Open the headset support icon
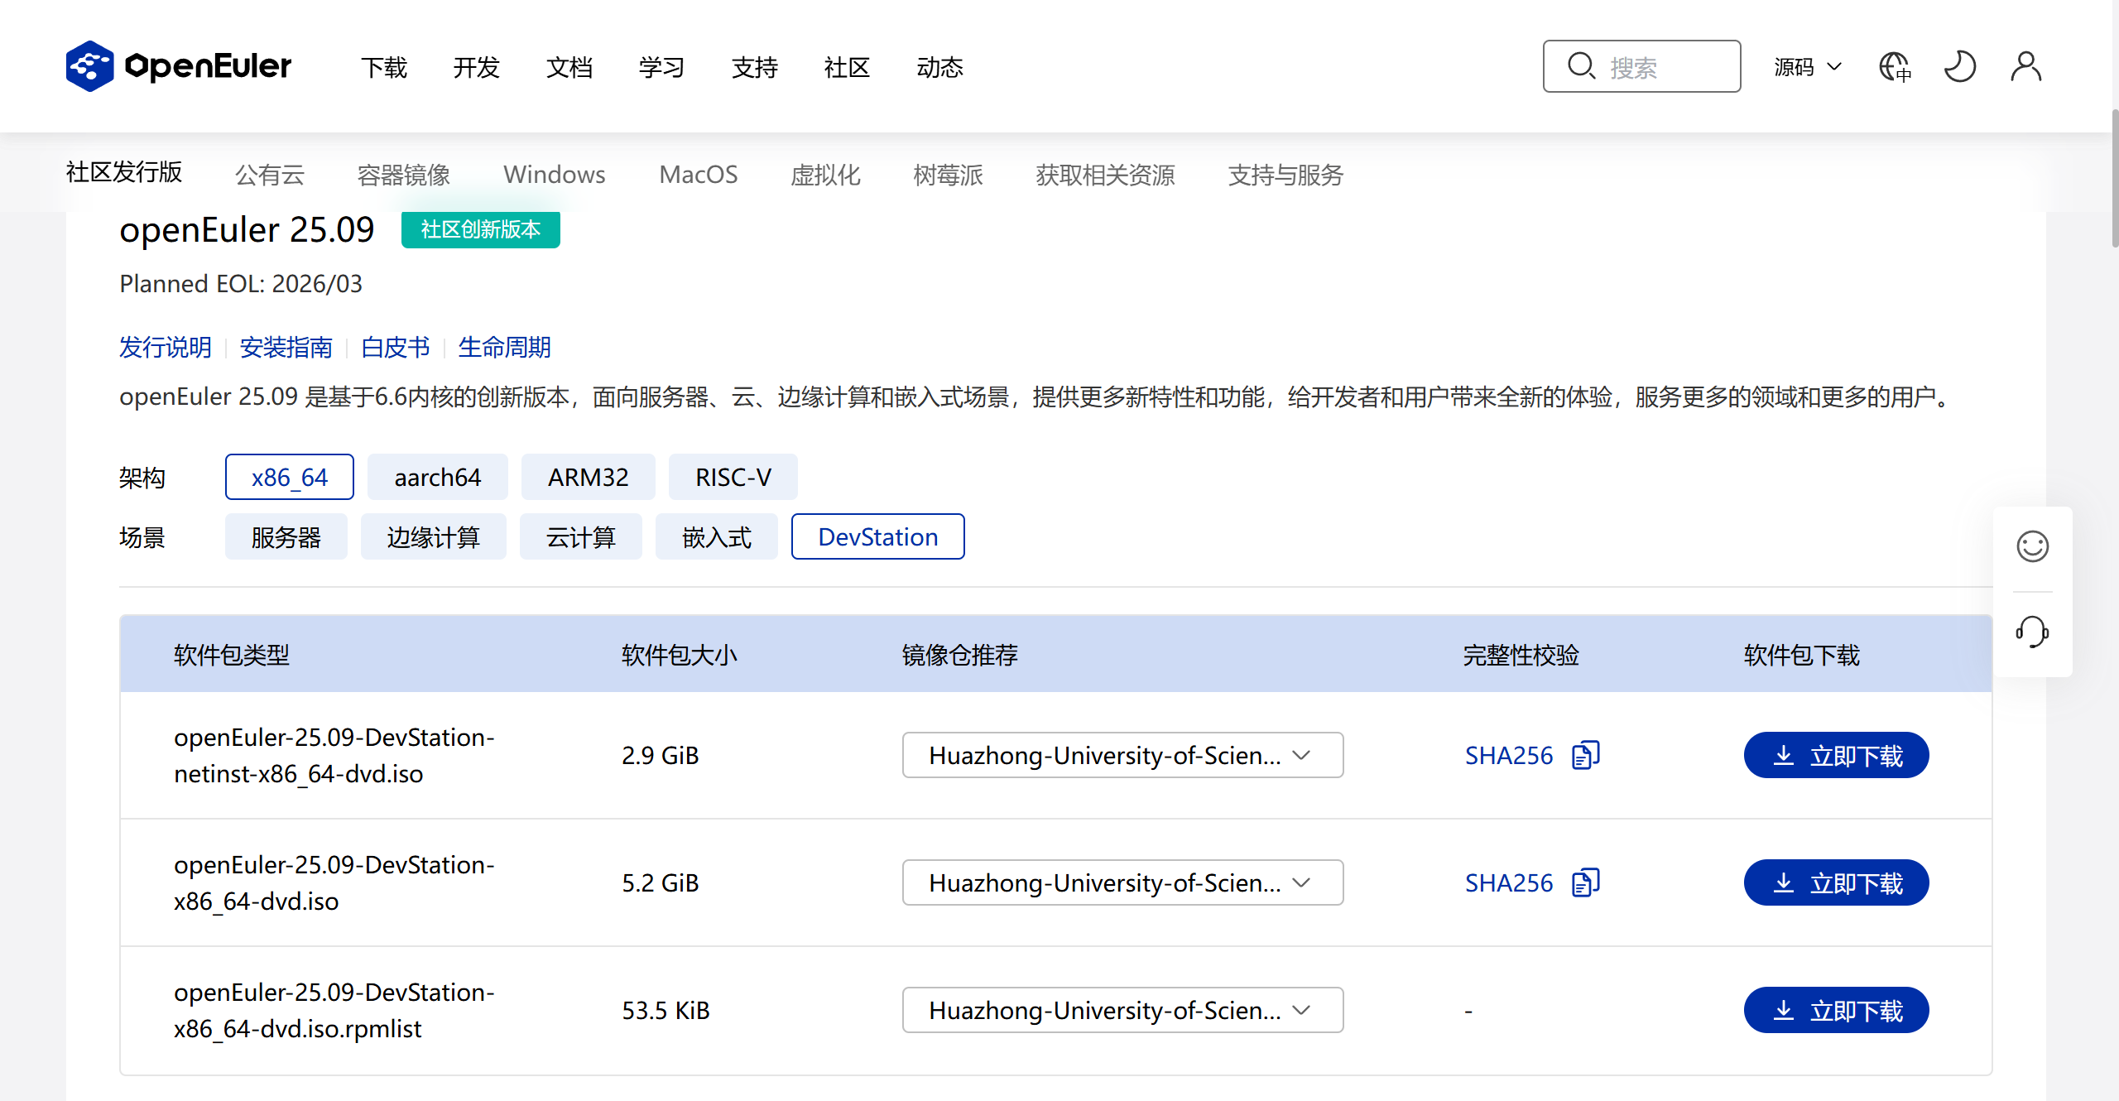2119x1101 pixels. [2032, 632]
